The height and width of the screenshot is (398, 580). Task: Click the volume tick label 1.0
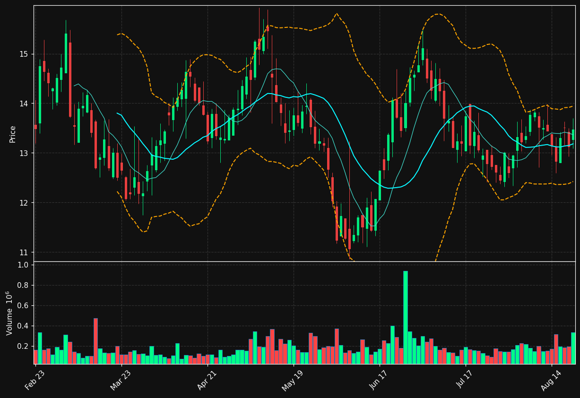click(x=23, y=265)
